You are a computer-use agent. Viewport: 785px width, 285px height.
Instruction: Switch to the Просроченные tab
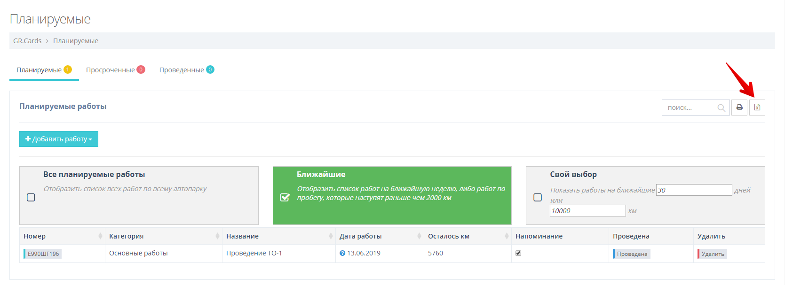(x=115, y=70)
